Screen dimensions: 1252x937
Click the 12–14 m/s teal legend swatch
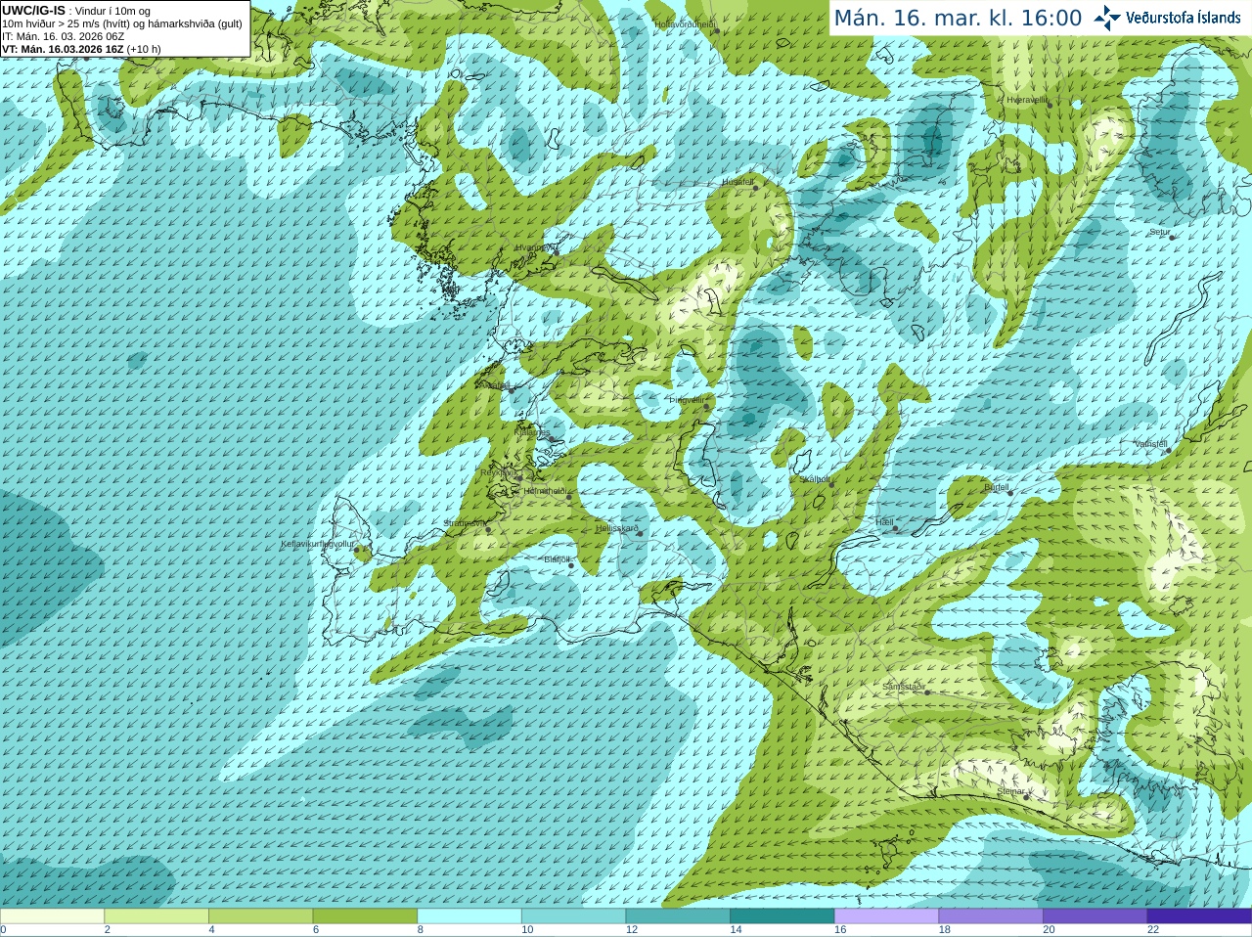678,916
